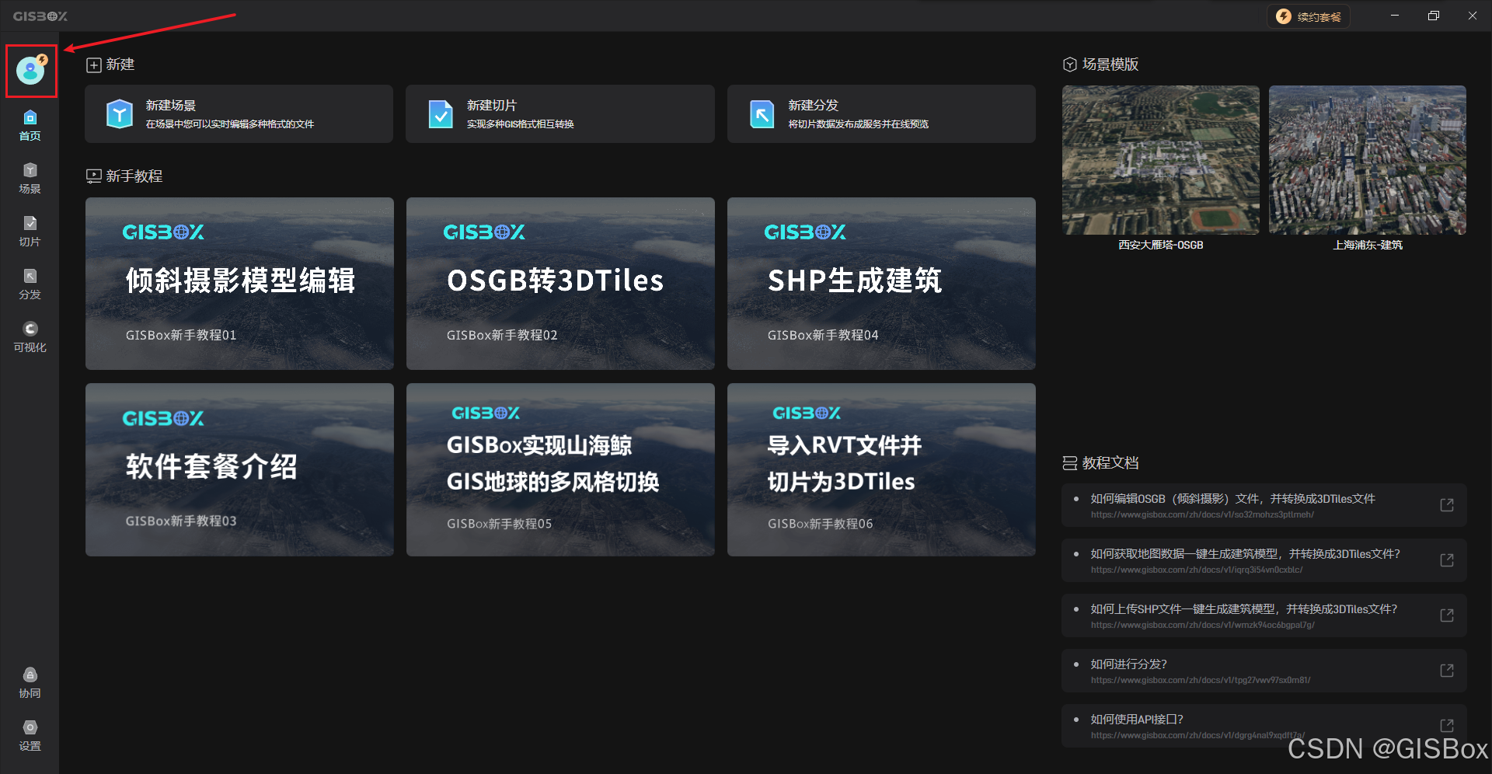Image resolution: width=1492 pixels, height=774 pixels.
Task: Go to 首页 home in sidebar
Action: click(30, 125)
